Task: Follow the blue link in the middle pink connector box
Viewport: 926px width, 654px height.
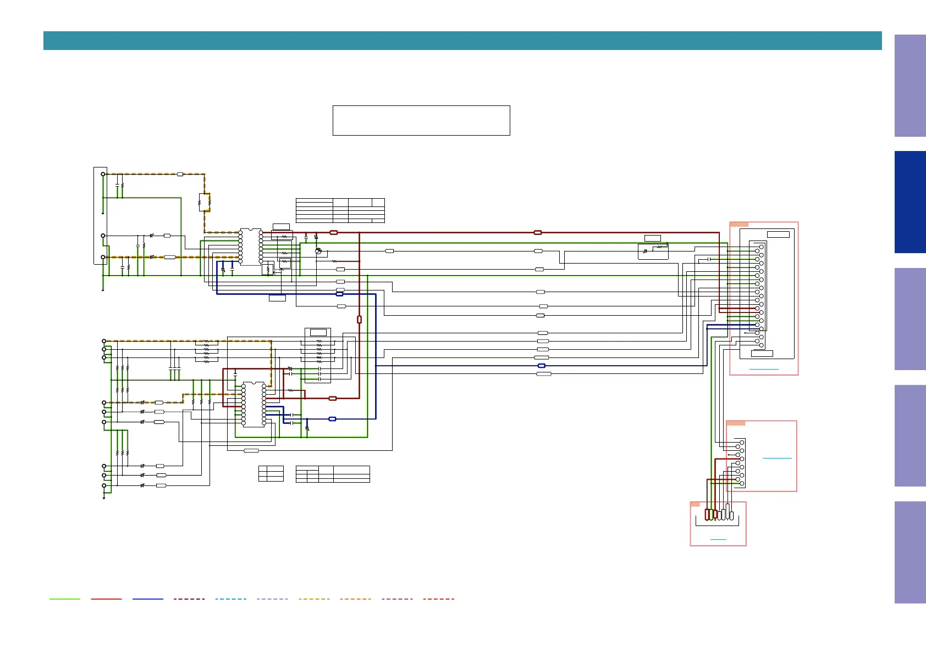Action: tap(777, 458)
